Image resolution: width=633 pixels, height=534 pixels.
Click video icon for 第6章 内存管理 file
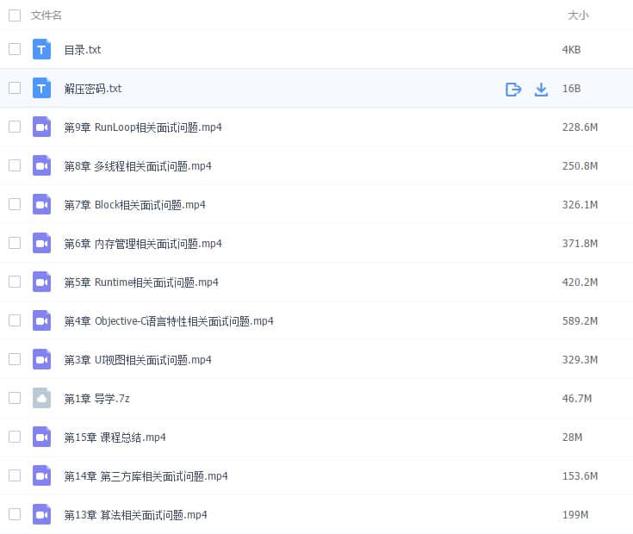tap(41, 243)
